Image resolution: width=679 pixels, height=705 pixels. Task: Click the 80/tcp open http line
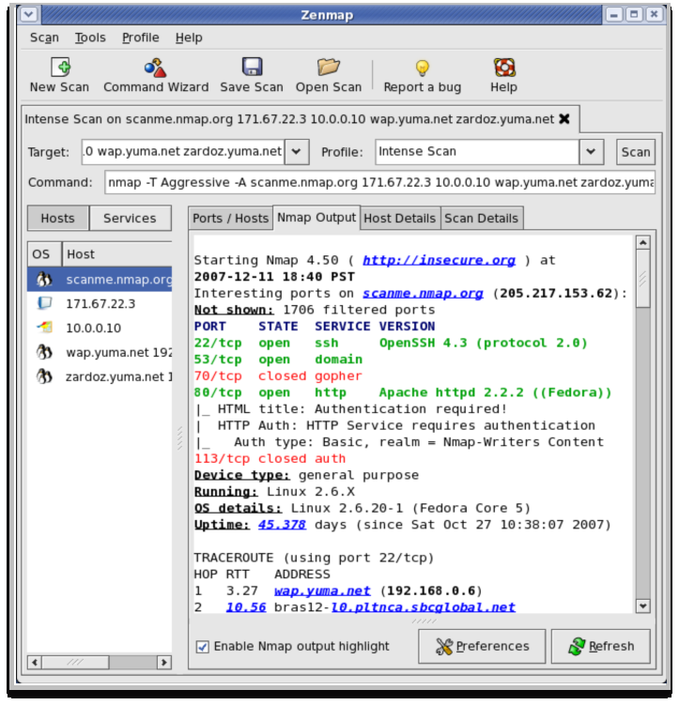(x=403, y=392)
